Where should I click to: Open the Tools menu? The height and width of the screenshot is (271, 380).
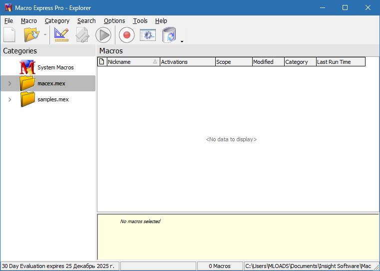click(x=140, y=21)
